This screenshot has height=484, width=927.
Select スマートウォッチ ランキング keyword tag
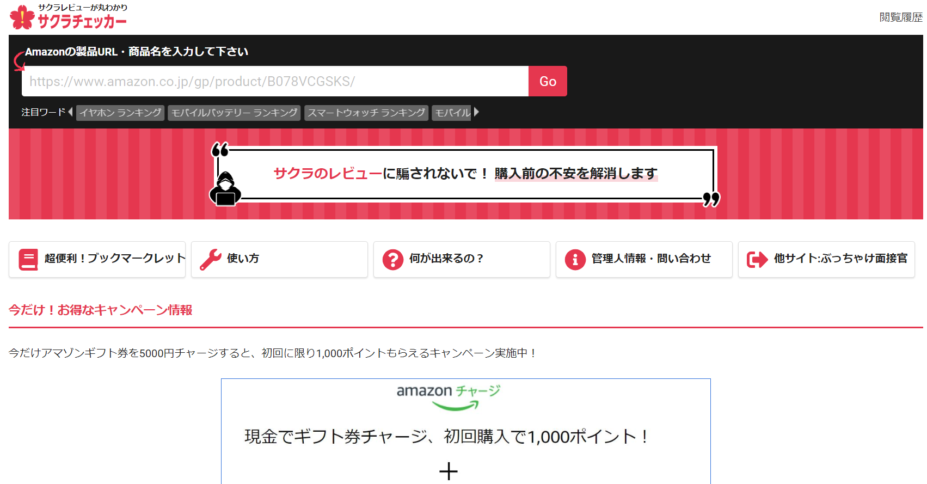click(x=366, y=113)
